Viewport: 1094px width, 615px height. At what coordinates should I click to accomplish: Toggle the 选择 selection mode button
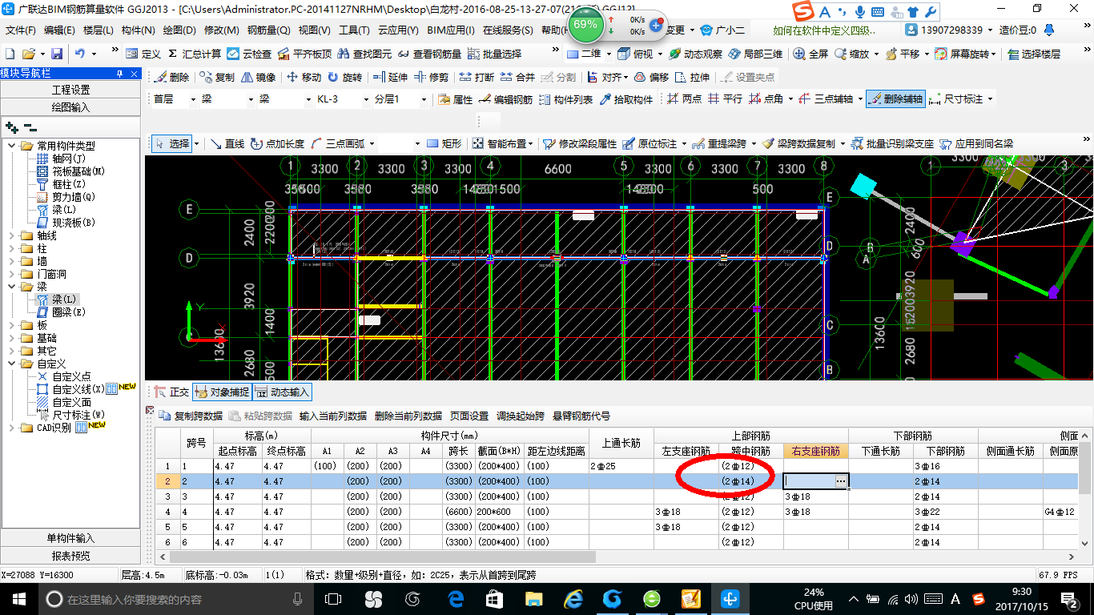point(172,143)
